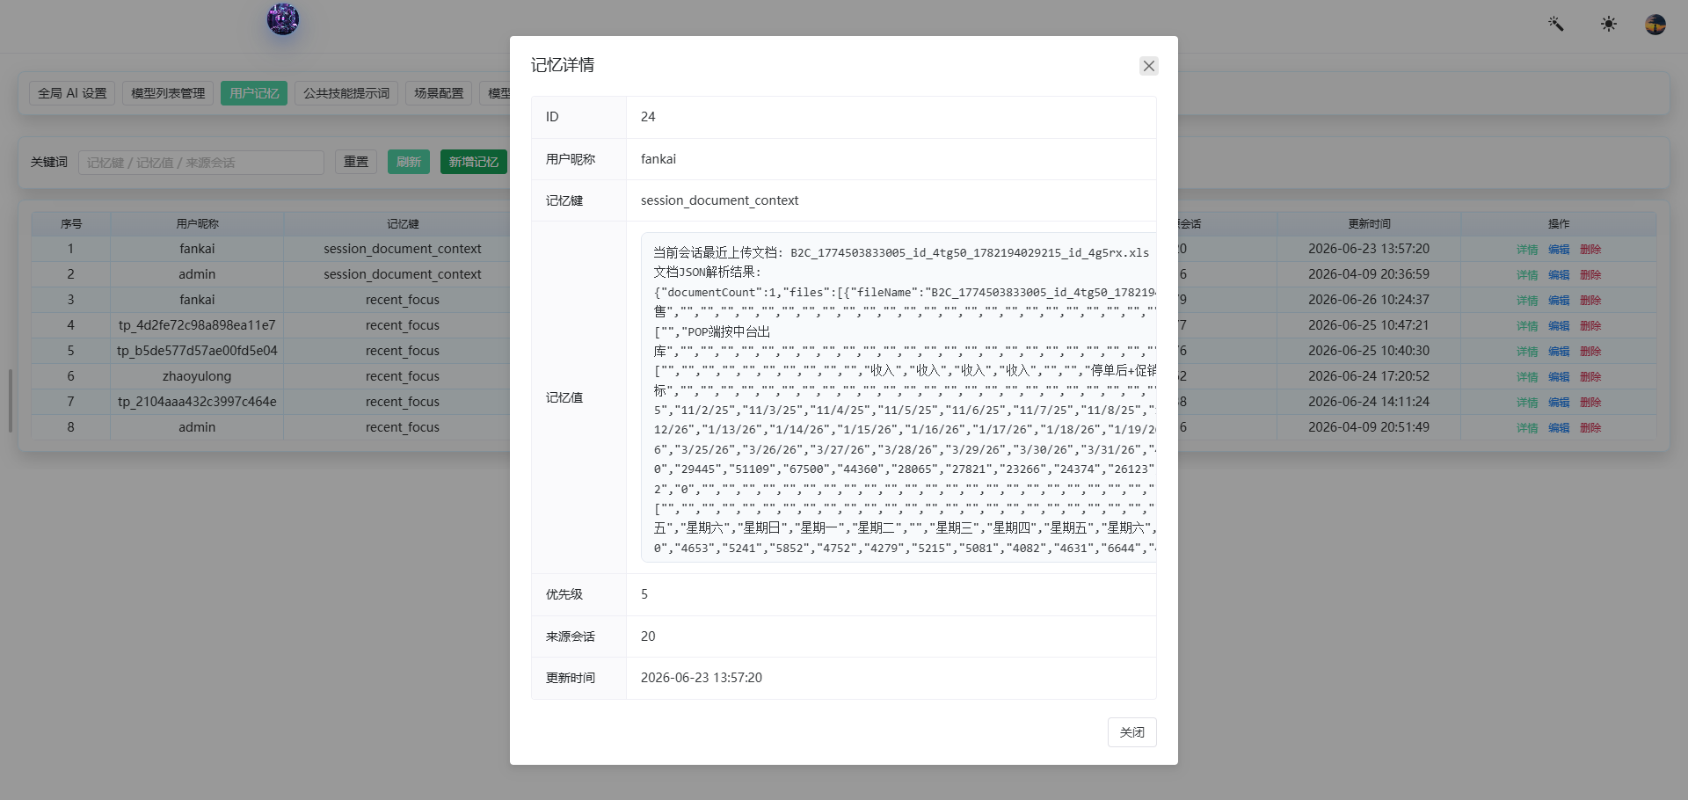The width and height of the screenshot is (1688, 800).
Task: Click the dialog 更新时间 value 2026-06-23 13:57:20
Action: click(x=702, y=678)
